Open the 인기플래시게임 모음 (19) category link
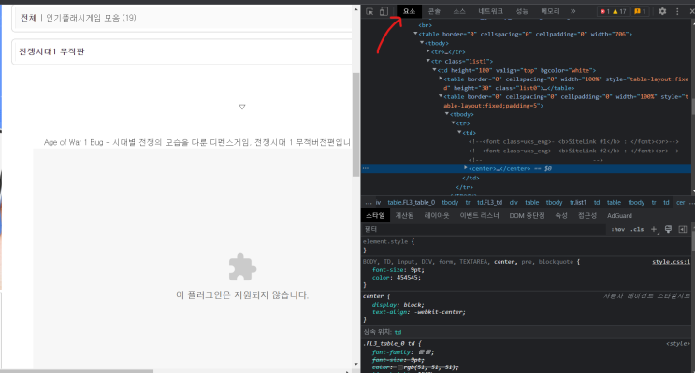Image resolution: width=695 pixels, height=373 pixels. (91, 18)
